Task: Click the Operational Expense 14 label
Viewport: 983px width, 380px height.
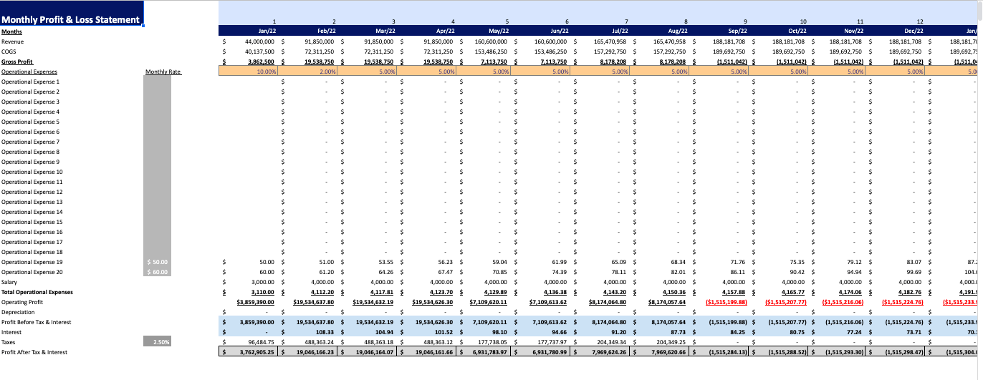Action: click(32, 212)
